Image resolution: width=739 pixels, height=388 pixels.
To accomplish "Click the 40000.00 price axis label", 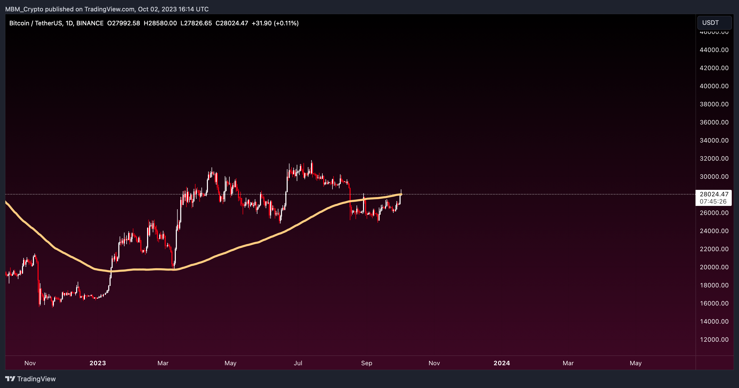I will tap(714, 86).
